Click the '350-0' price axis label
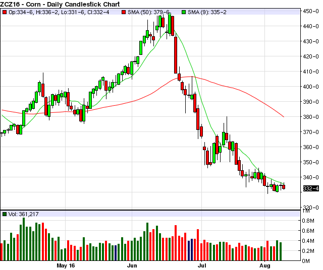Viewport: 323px width, 270px height. click(x=311, y=162)
